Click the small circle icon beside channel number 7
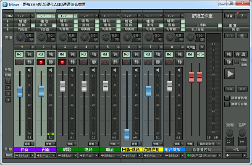 coord(161,47)
